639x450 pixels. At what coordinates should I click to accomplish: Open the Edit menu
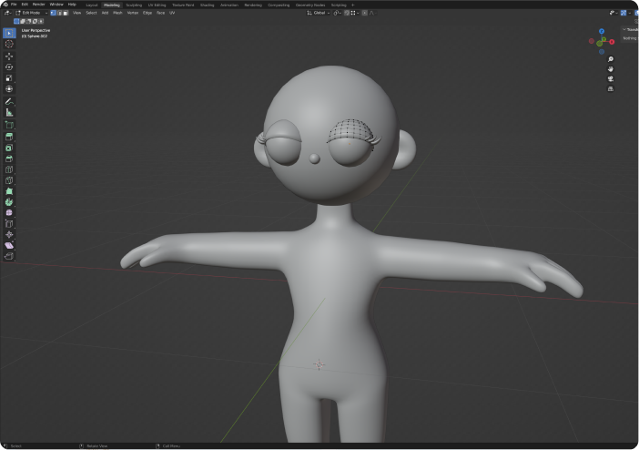coord(25,5)
